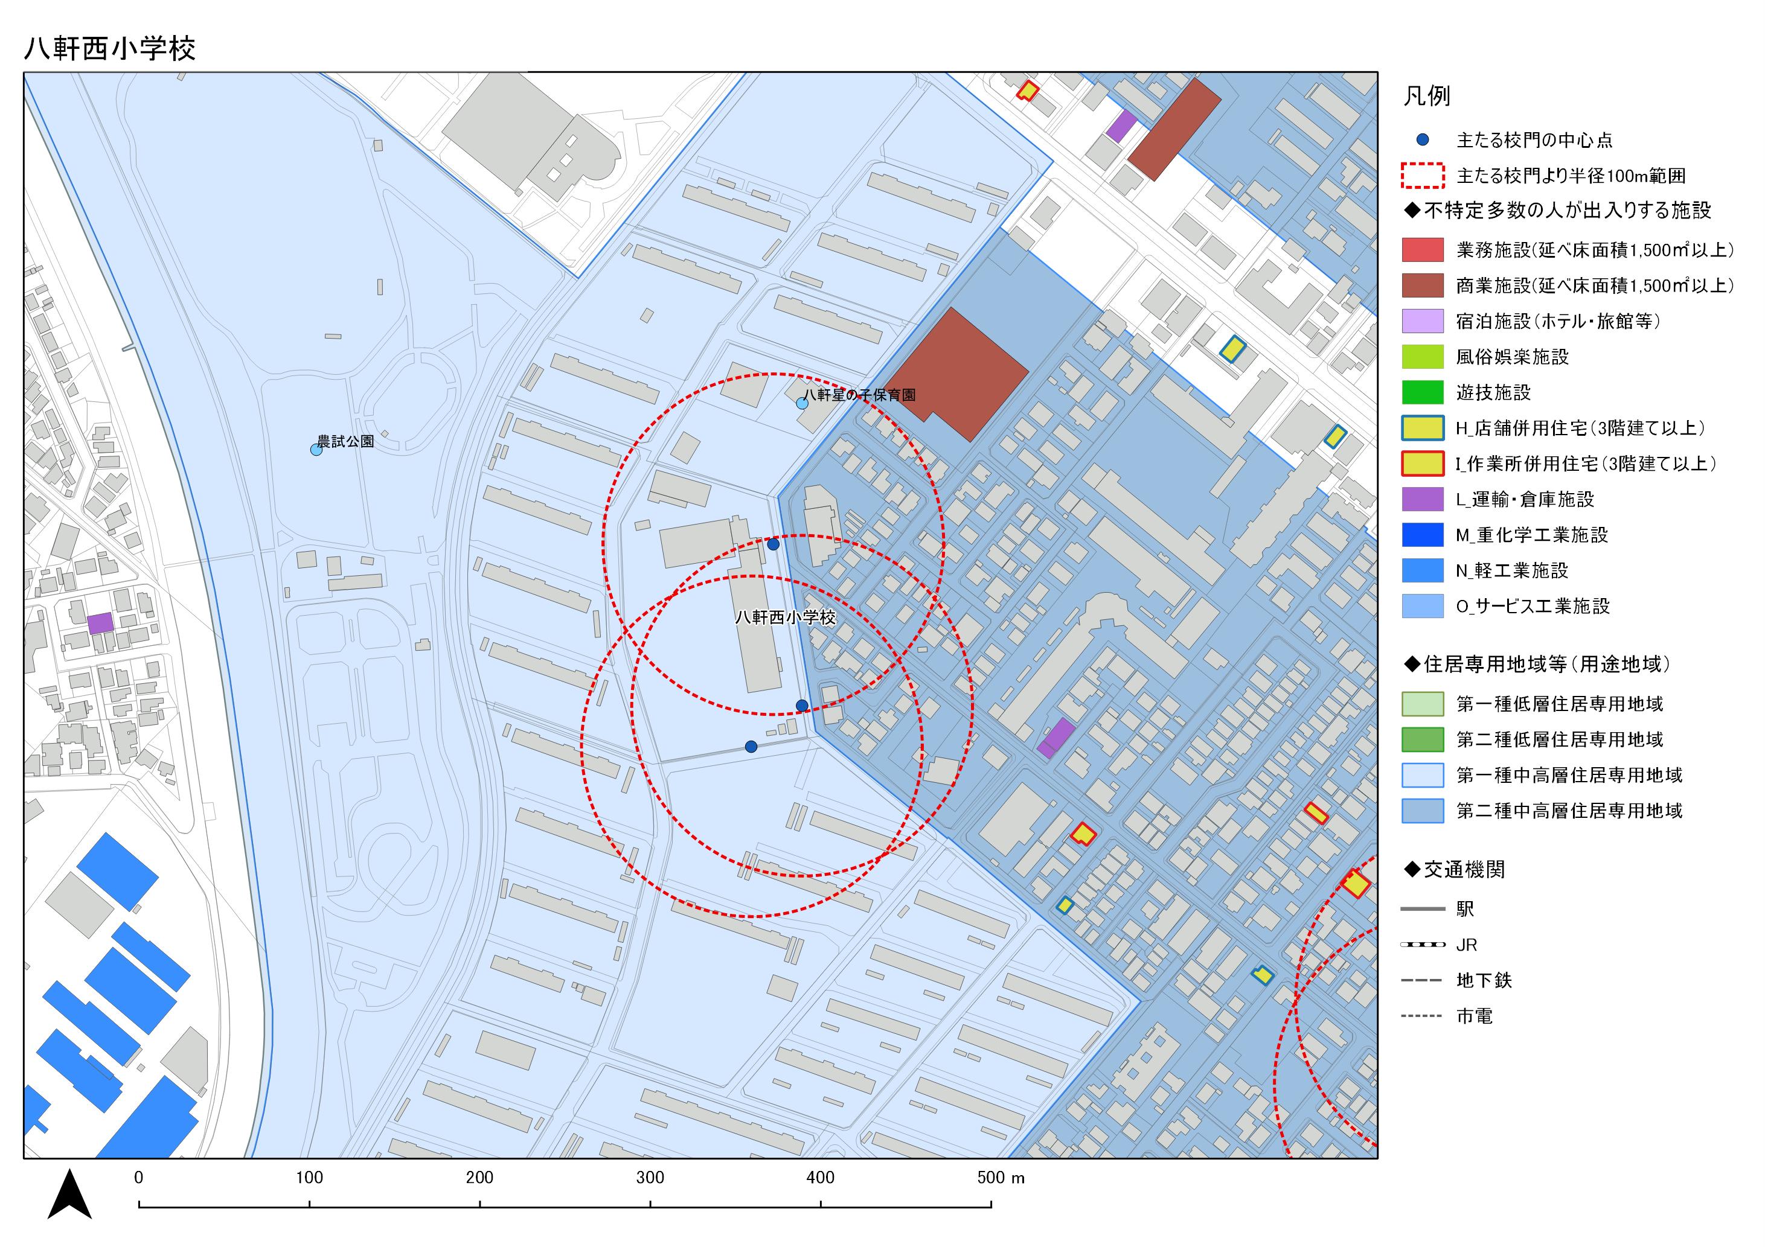Click the red-outlined yellow building at top edge

[1028, 91]
